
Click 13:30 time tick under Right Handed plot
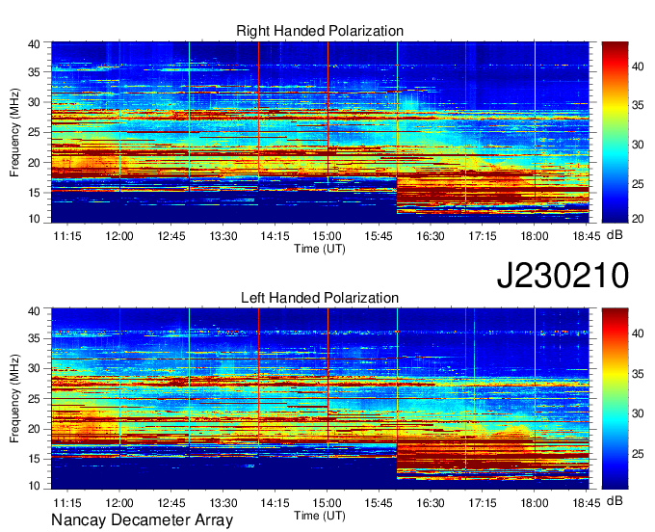pyautogui.click(x=223, y=236)
